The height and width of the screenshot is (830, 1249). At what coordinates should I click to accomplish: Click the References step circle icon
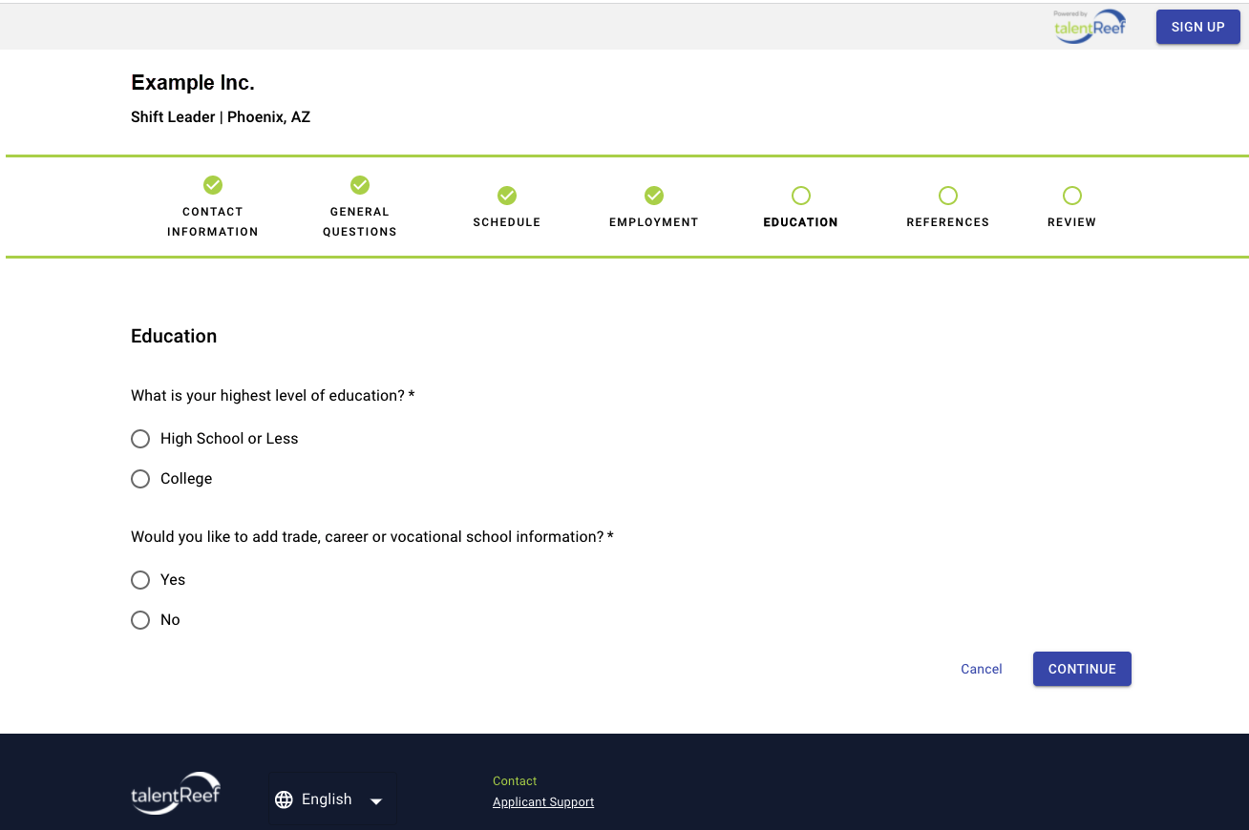point(948,196)
